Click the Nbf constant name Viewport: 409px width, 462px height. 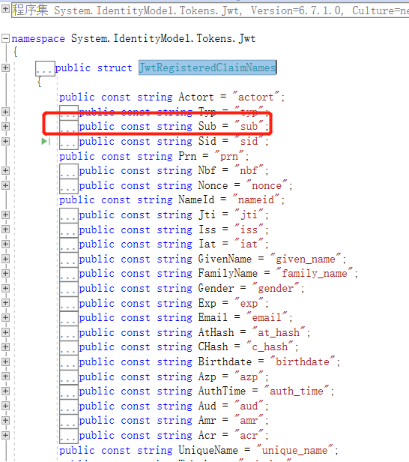[x=207, y=170]
